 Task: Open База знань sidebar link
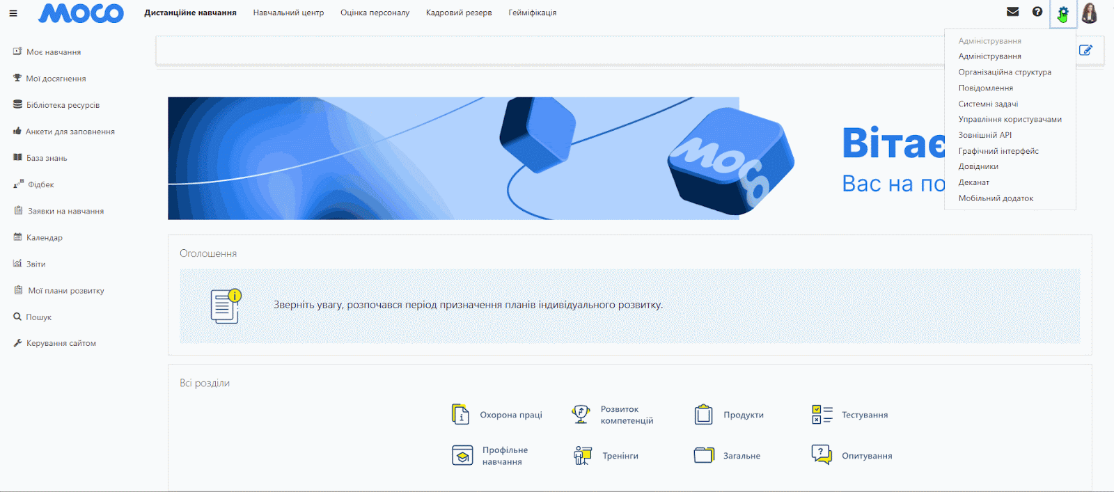click(47, 158)
